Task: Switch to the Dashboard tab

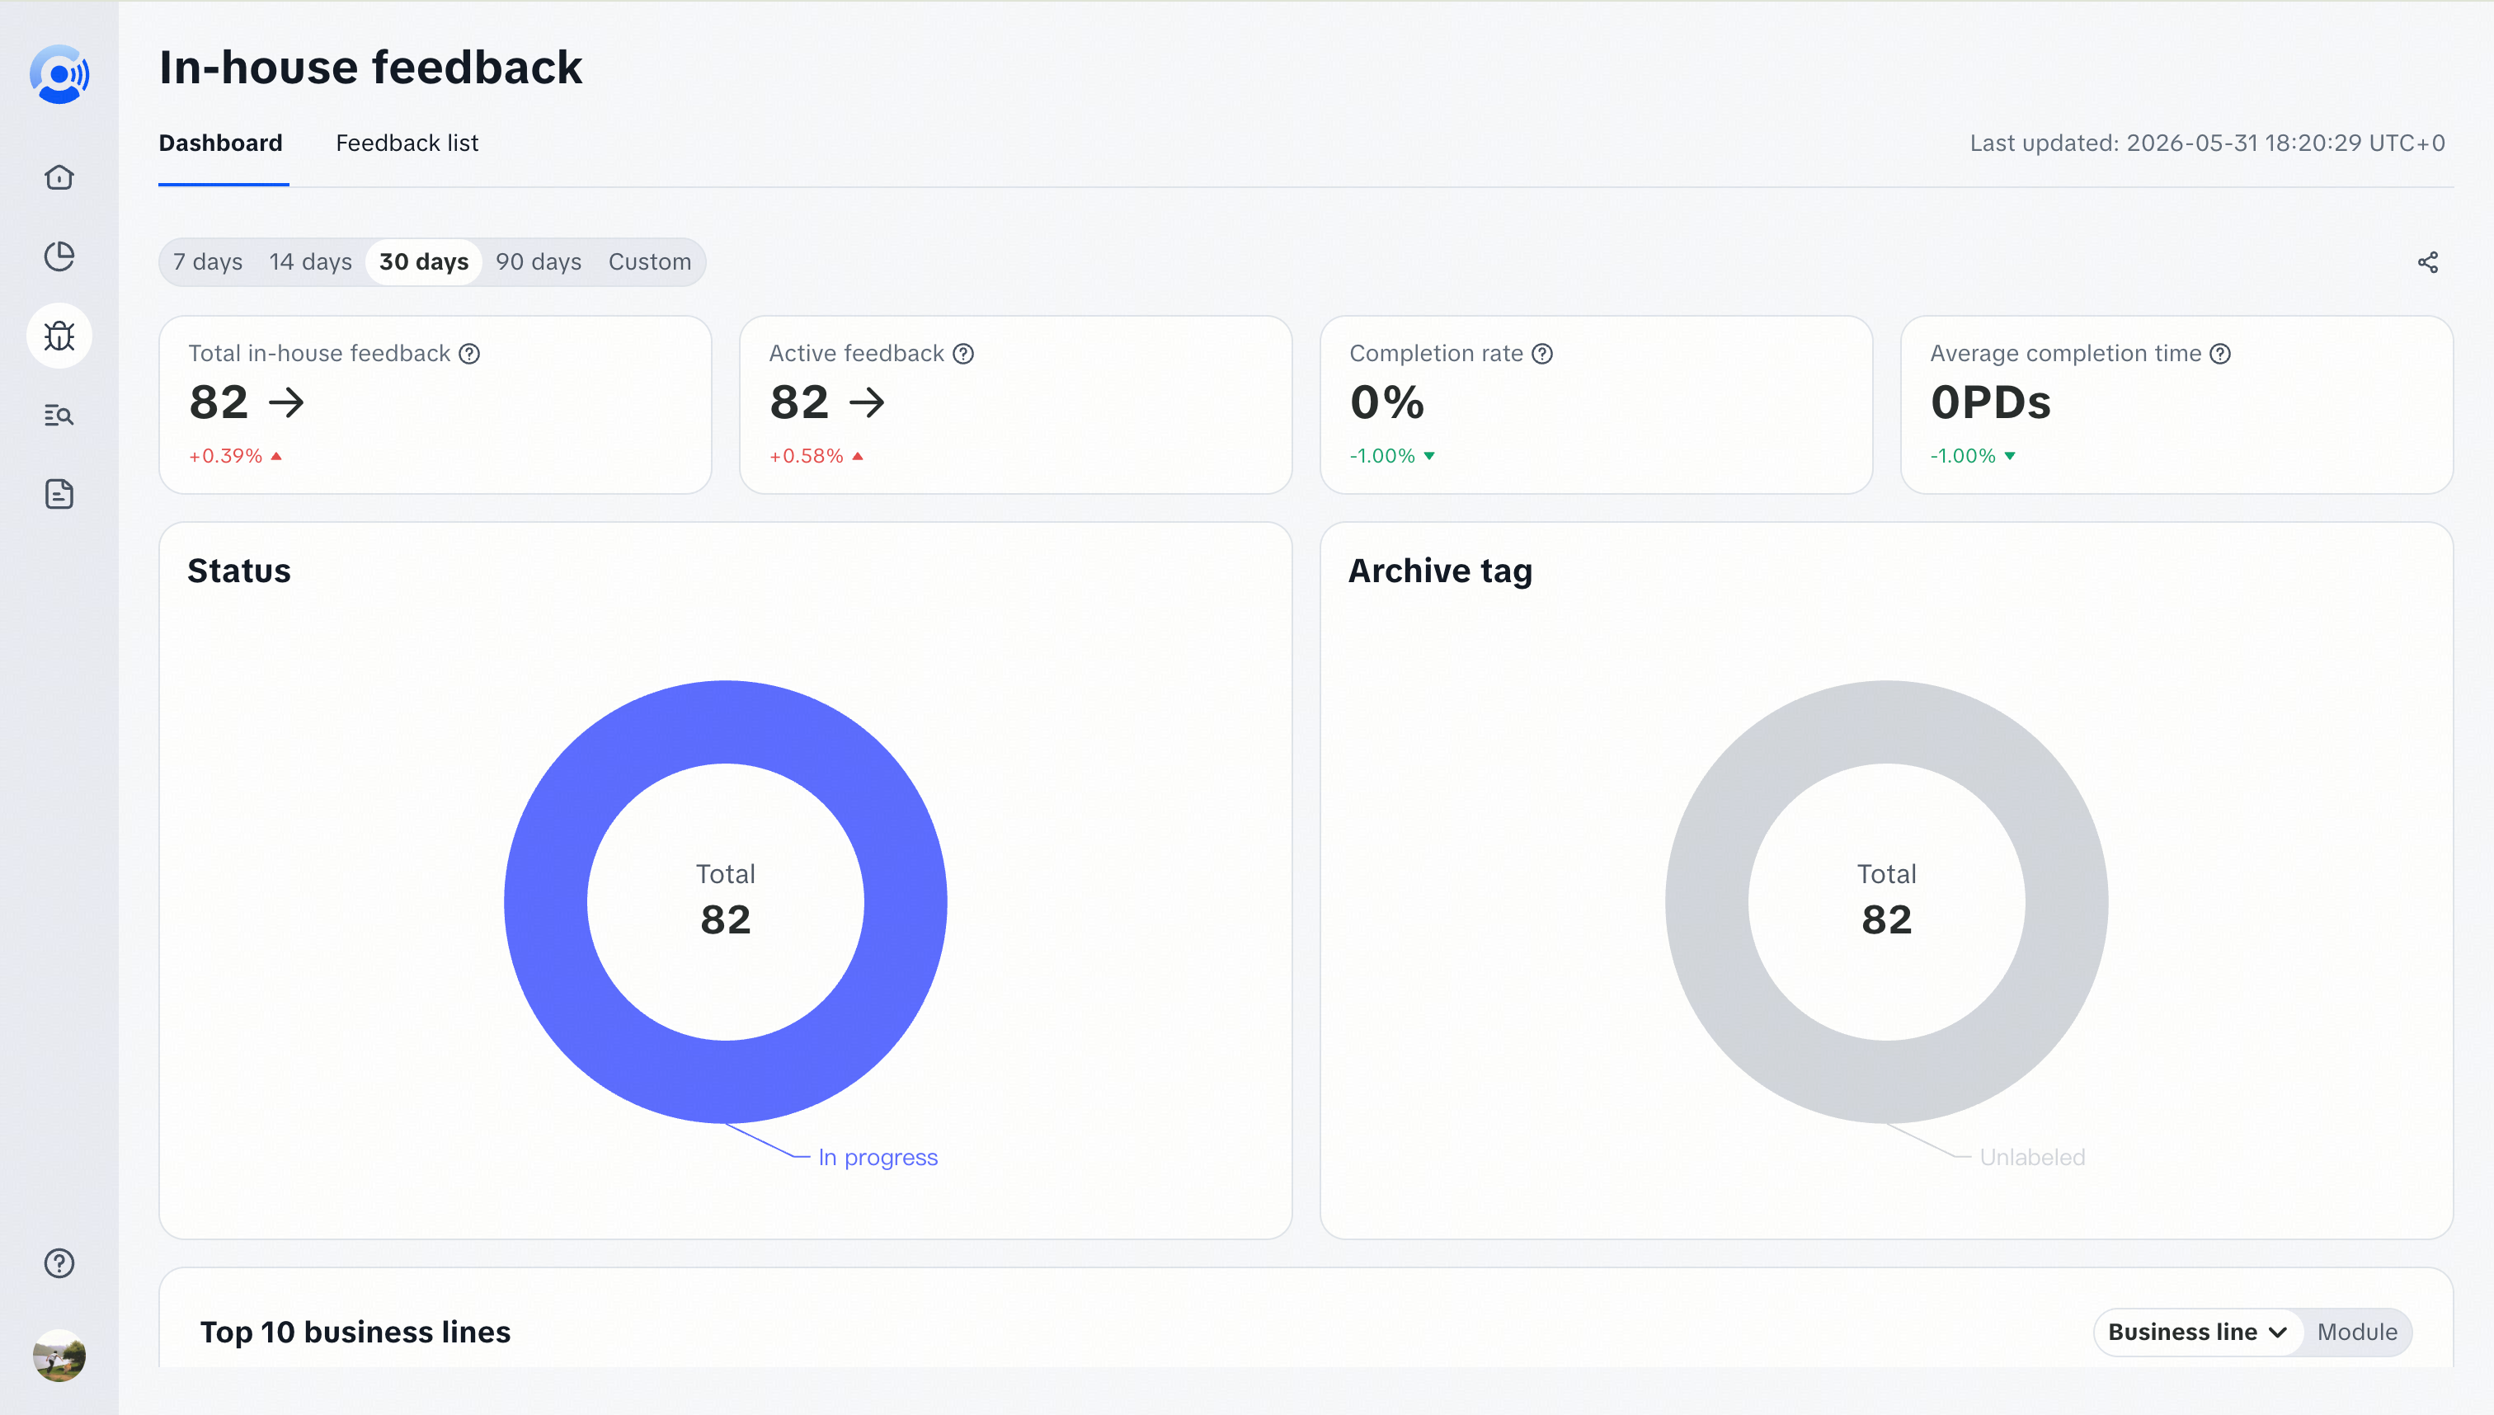Action: click(221, 143)
